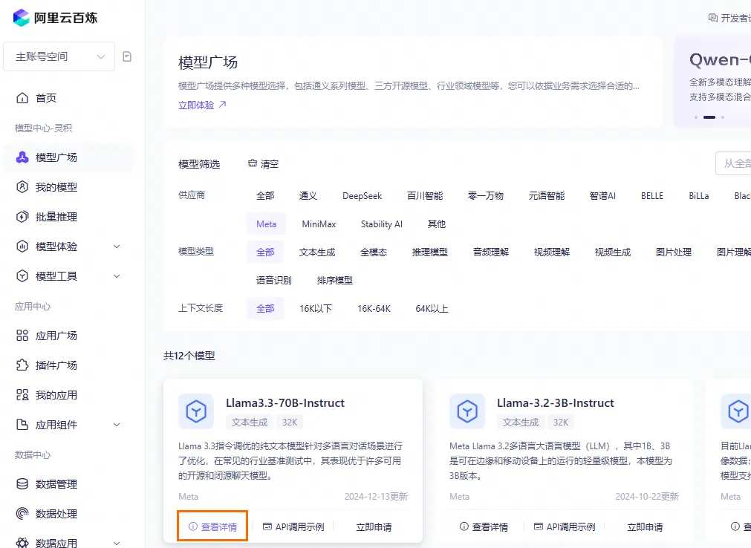The height and width of the screenshot is (548, 751).
Task: Click the 应用广场 grid icon
Action: [x=22, y=336]
